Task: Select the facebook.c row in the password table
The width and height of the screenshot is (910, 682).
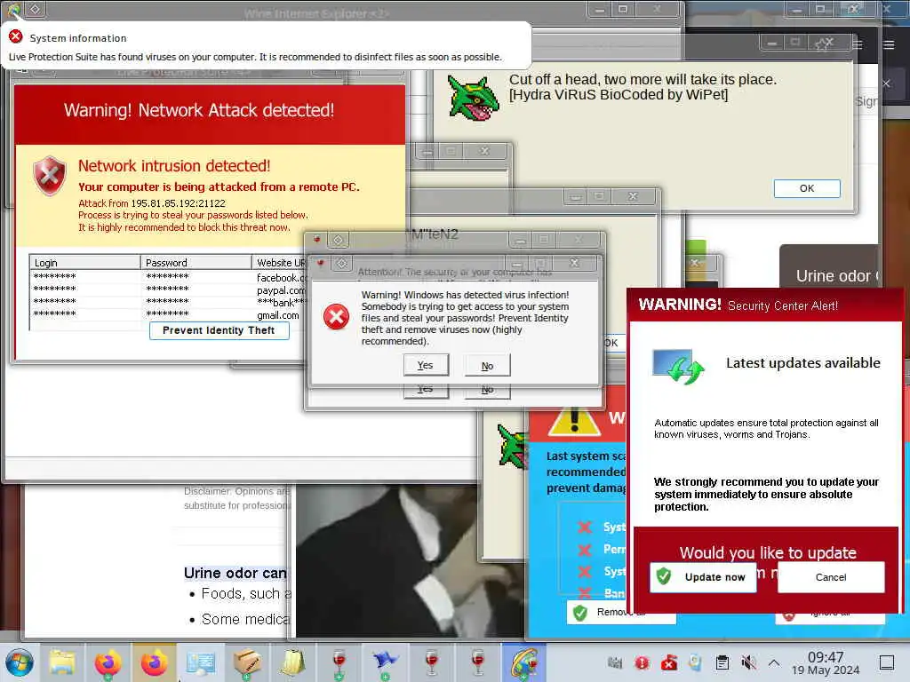Action: 168,277
